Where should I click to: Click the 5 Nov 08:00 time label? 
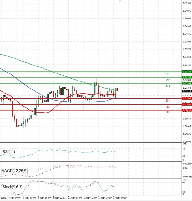click(29, 198)
